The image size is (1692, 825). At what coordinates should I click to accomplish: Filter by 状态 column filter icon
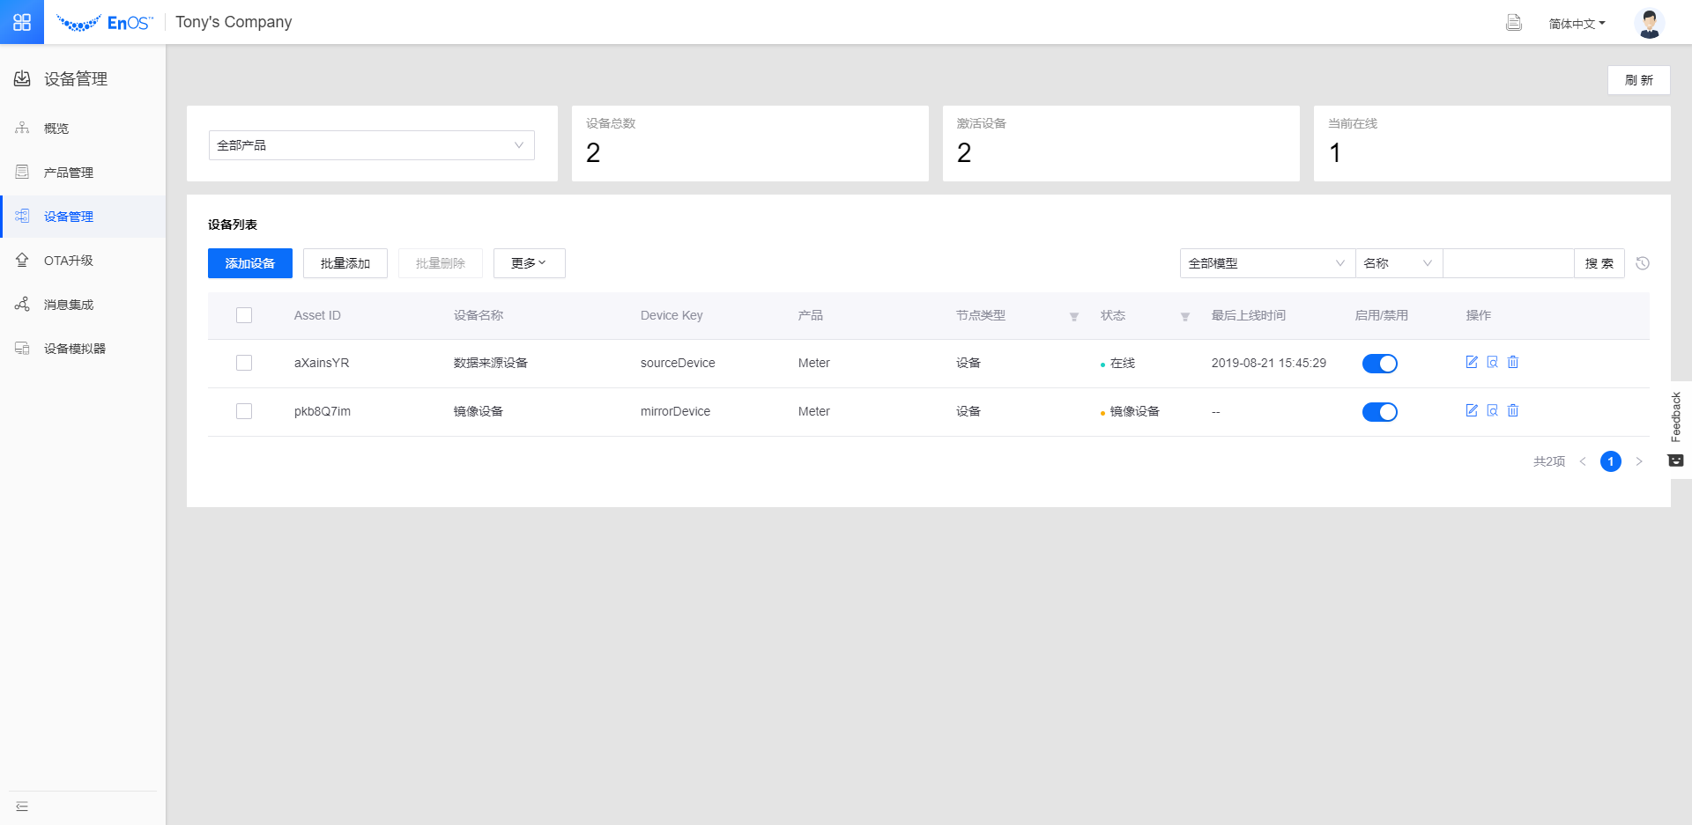coord(1185,317)
